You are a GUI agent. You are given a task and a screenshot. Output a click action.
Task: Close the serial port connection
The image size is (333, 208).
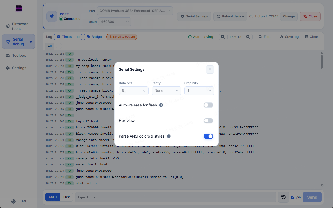(310, 16)
